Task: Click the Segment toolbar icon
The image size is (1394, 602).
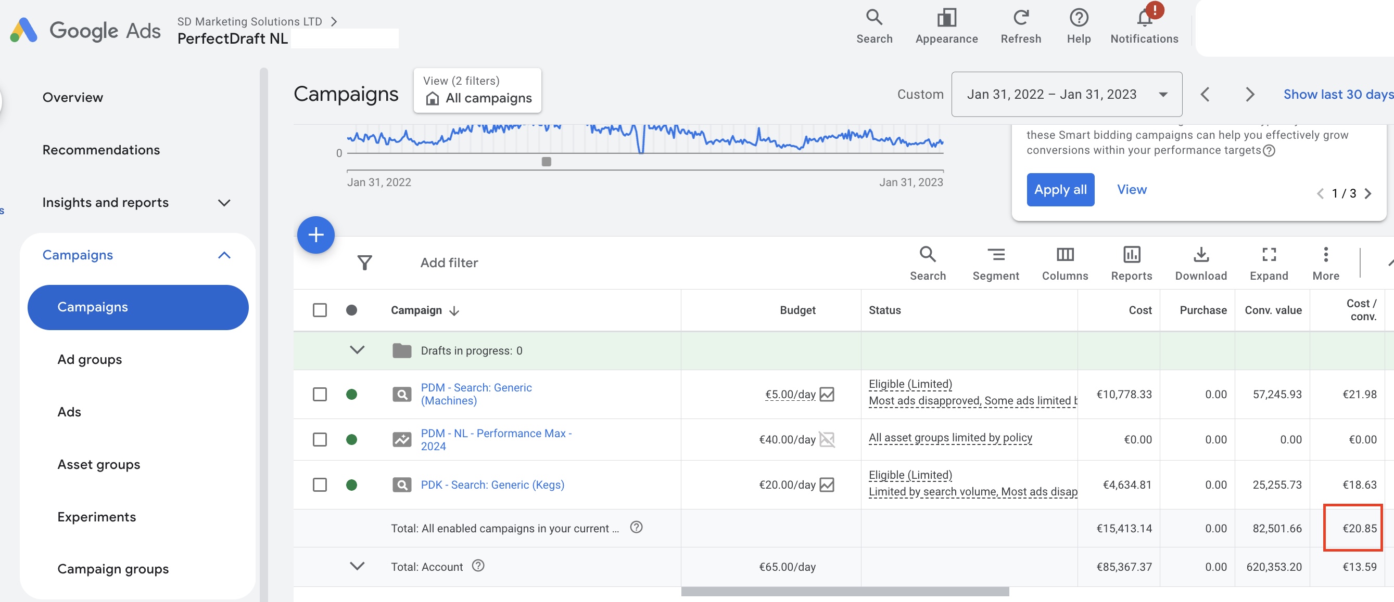Action: click(x=995, y=263)
